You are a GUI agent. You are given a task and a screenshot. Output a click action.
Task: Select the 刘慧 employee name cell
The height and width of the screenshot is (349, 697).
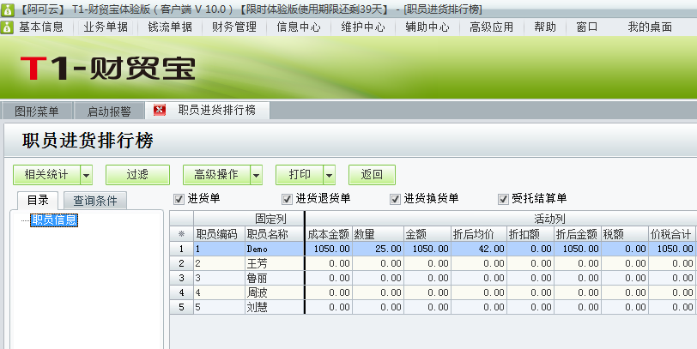click(x=275, y=307)
